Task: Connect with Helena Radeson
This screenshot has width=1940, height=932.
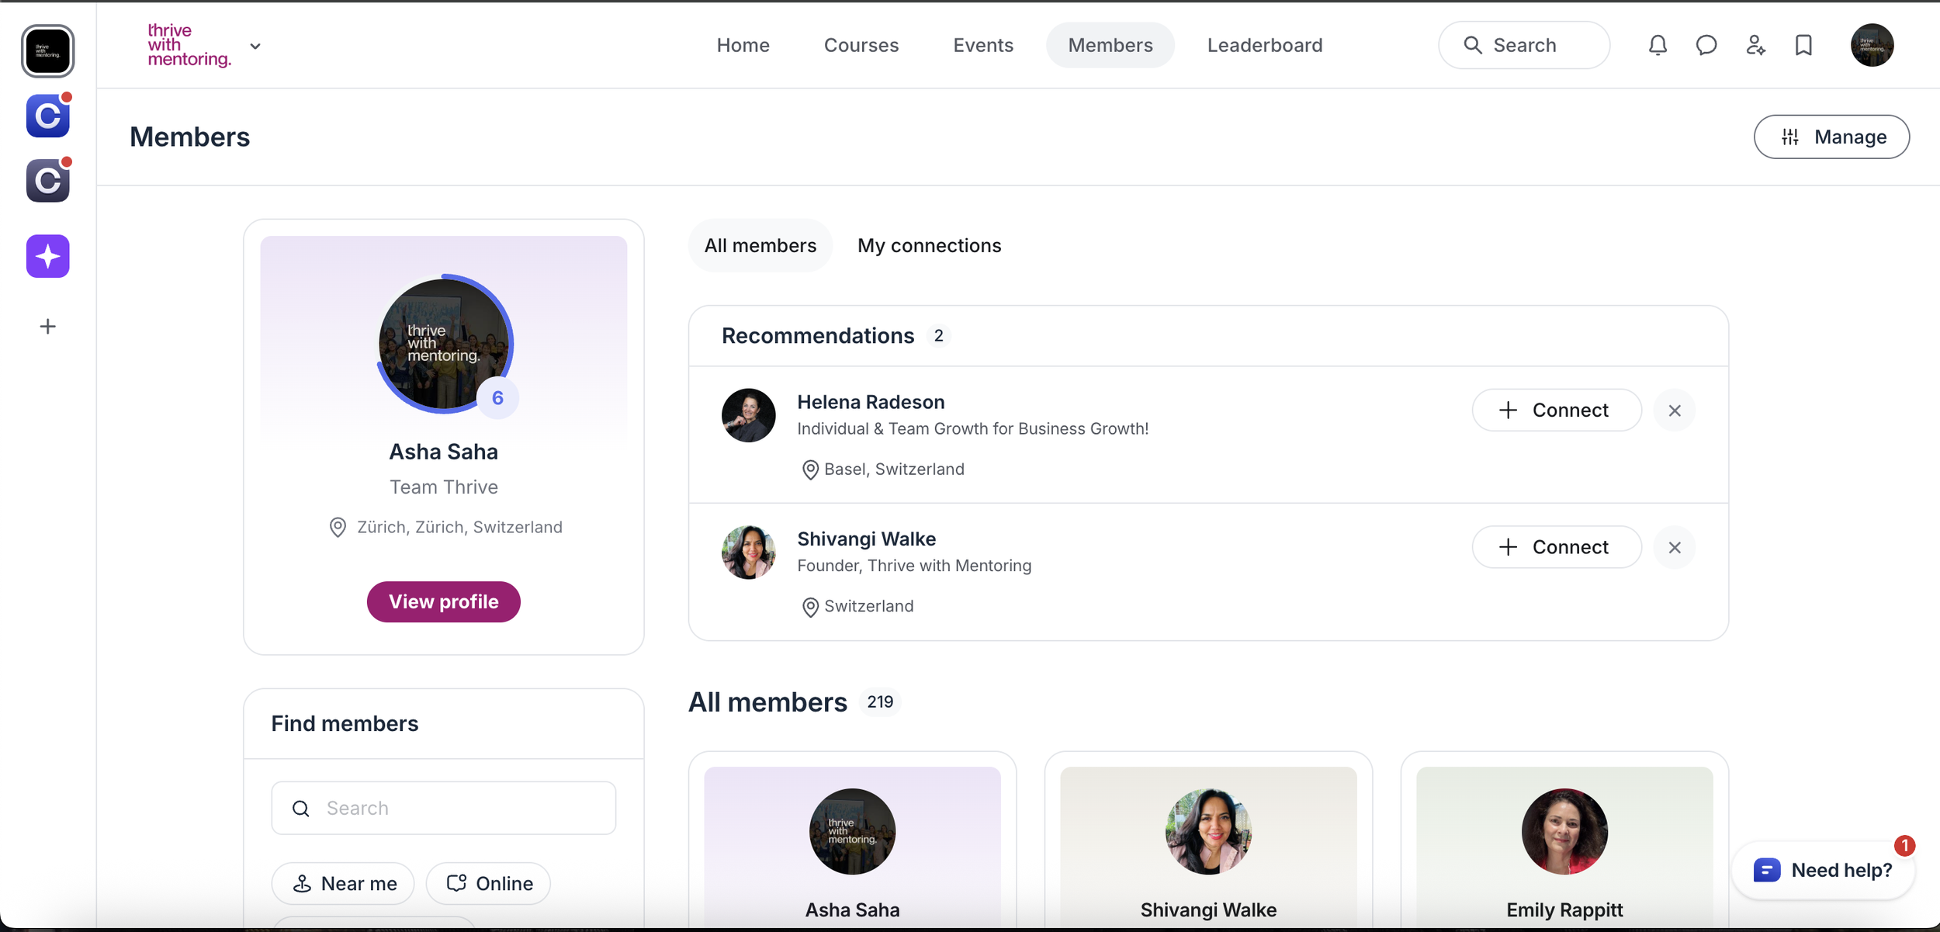Action: (1556, 411)
